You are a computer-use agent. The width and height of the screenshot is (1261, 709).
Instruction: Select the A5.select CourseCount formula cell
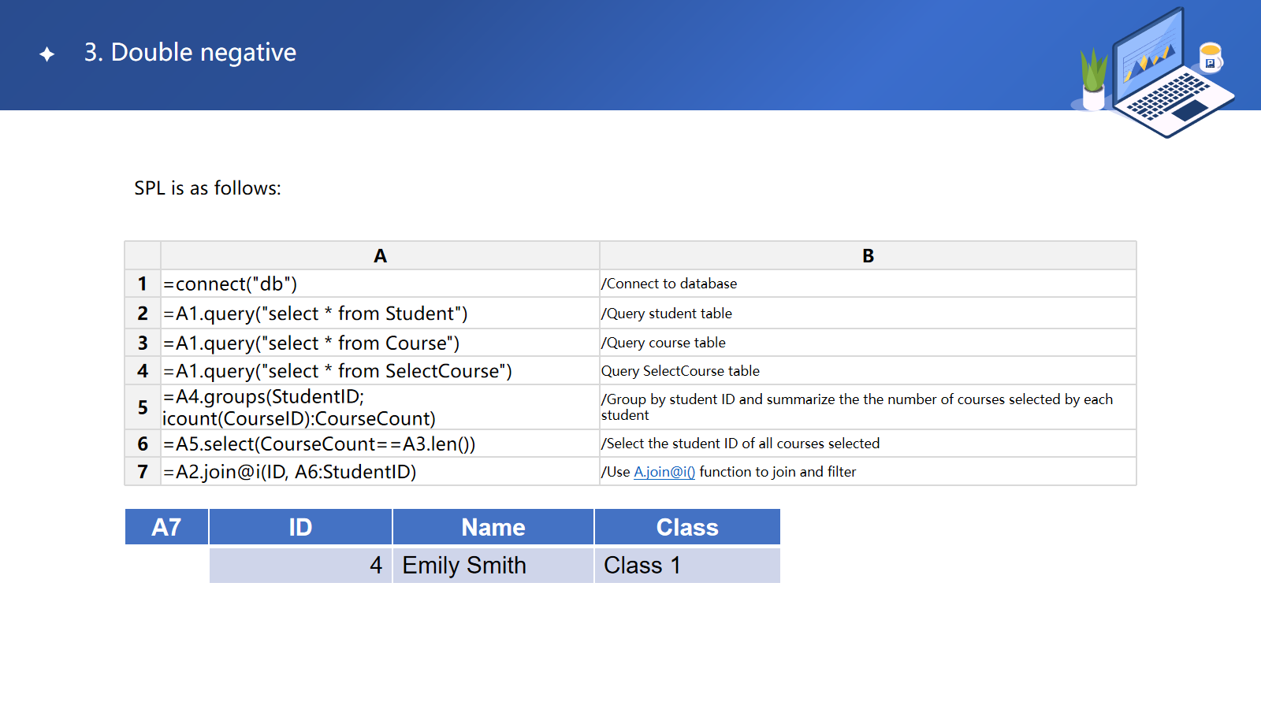(x=380, y=444)
